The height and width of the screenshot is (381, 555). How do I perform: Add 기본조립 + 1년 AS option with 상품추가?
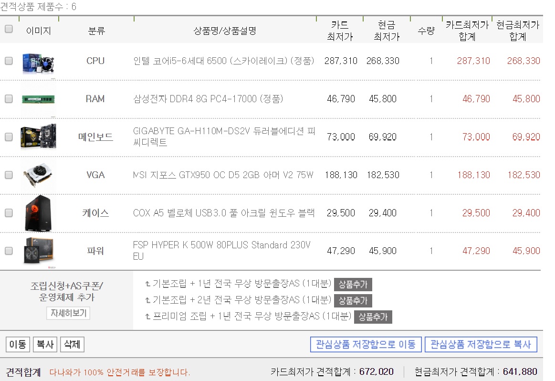coord(353,285)
